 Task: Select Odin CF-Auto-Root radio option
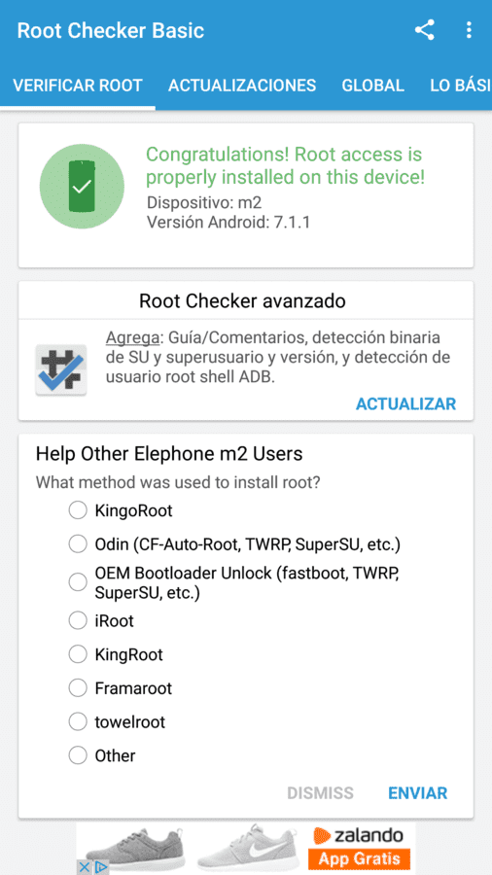pos(78,543)
